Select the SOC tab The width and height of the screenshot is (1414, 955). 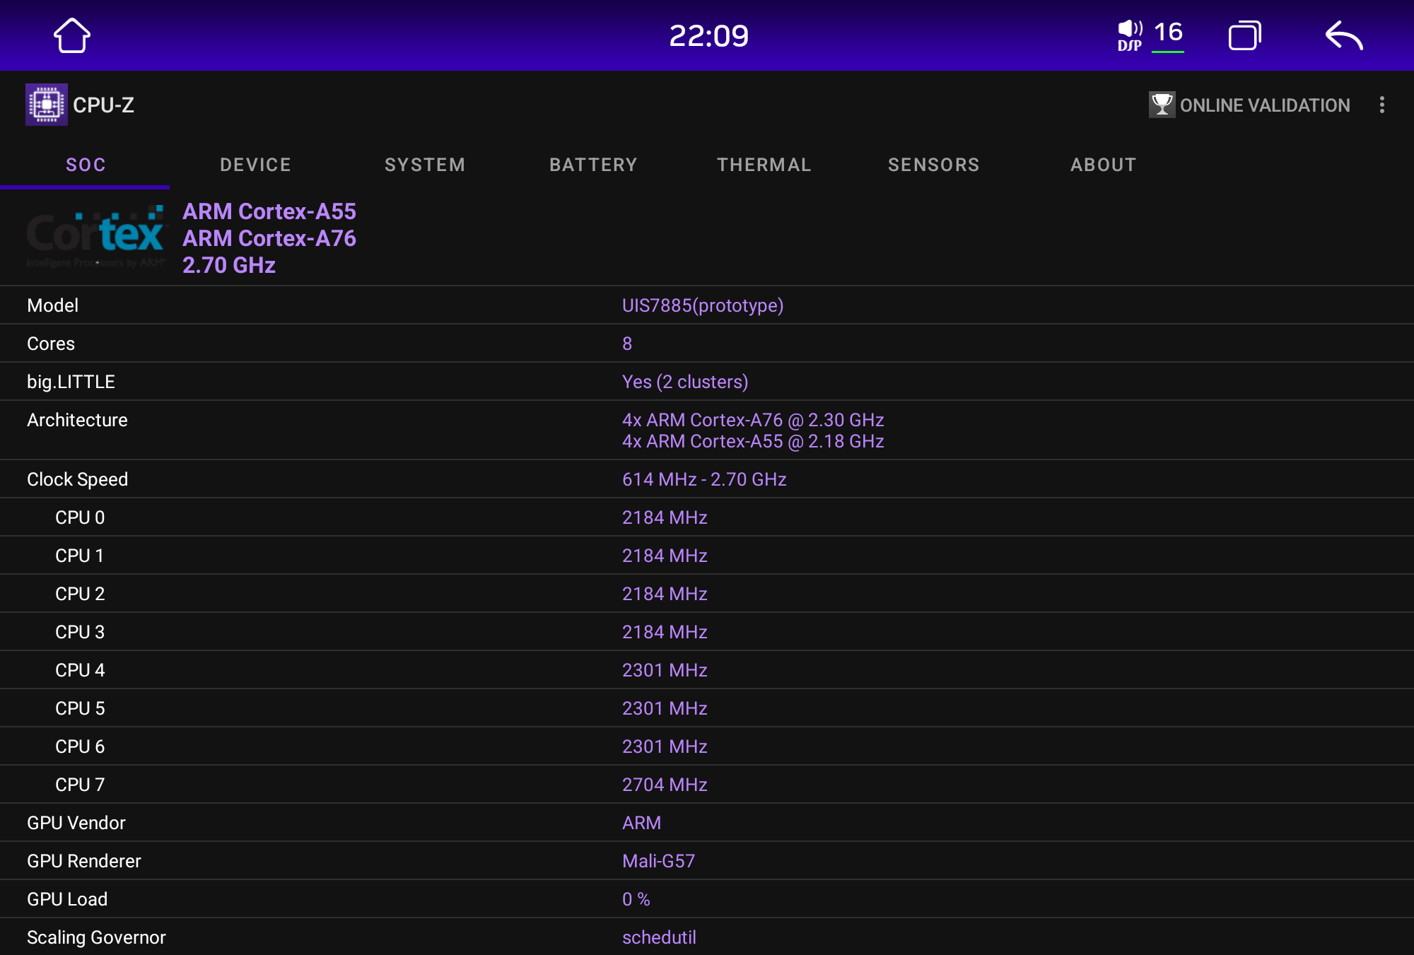(86, 165)
